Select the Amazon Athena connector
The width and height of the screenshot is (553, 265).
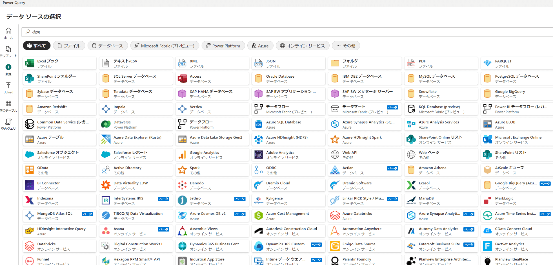tap(441, 170)
